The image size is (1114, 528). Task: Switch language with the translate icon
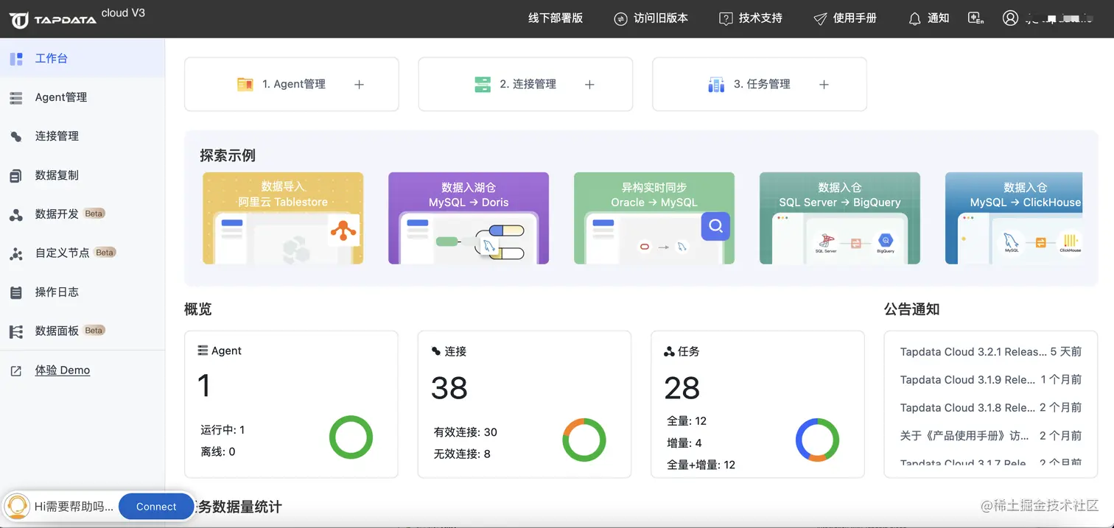tap(975, 18)
